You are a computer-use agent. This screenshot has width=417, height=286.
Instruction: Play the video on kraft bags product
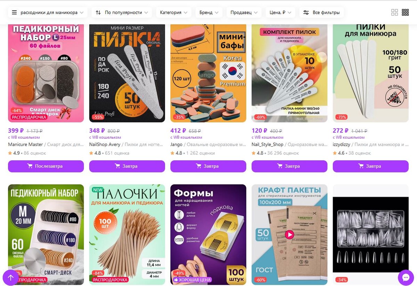(x=289, y=235)
